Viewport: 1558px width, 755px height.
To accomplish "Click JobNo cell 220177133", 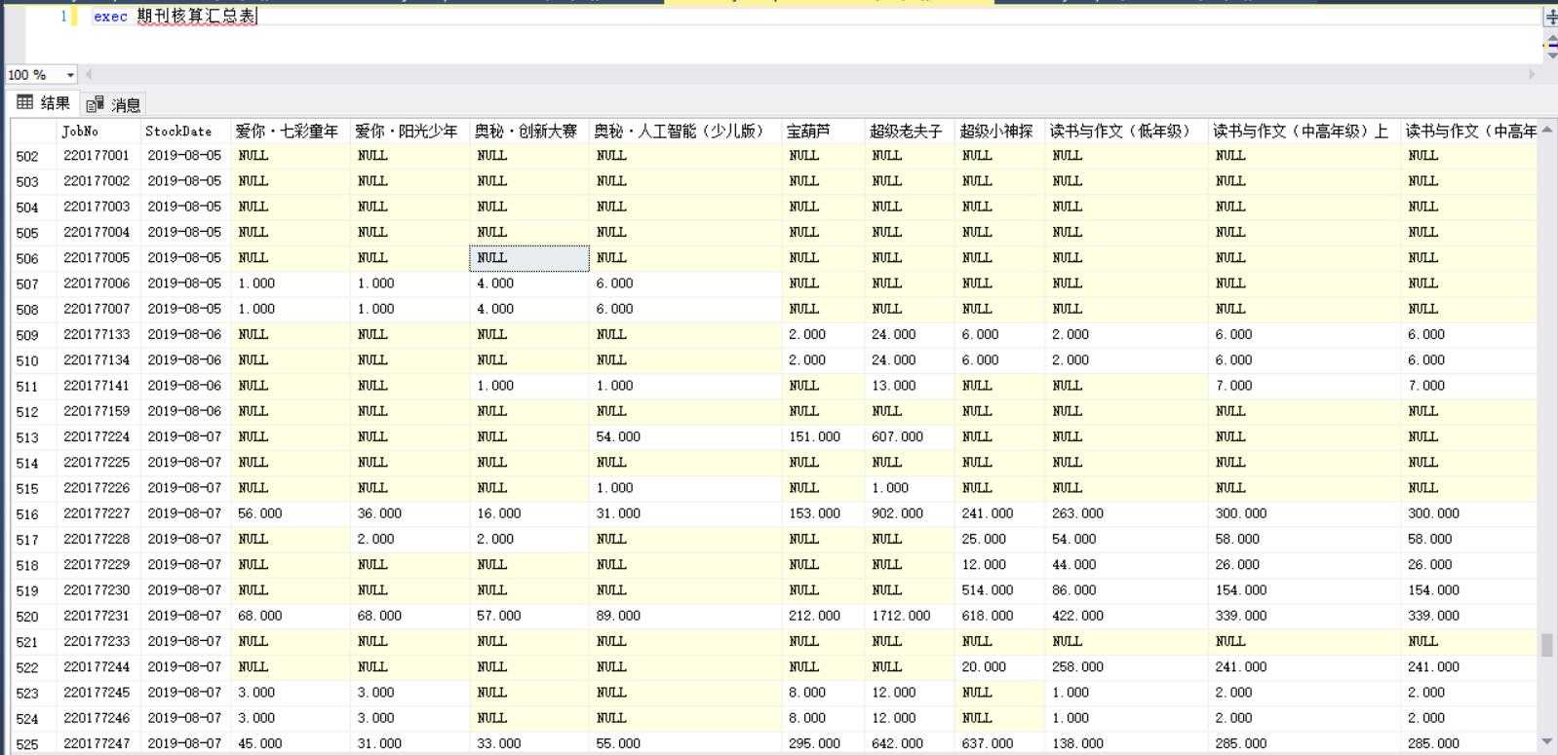I will click(x=97, y=334).
